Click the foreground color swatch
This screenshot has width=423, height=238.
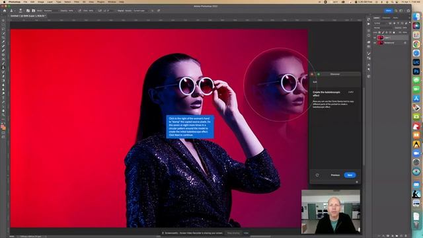click(3, 126)
